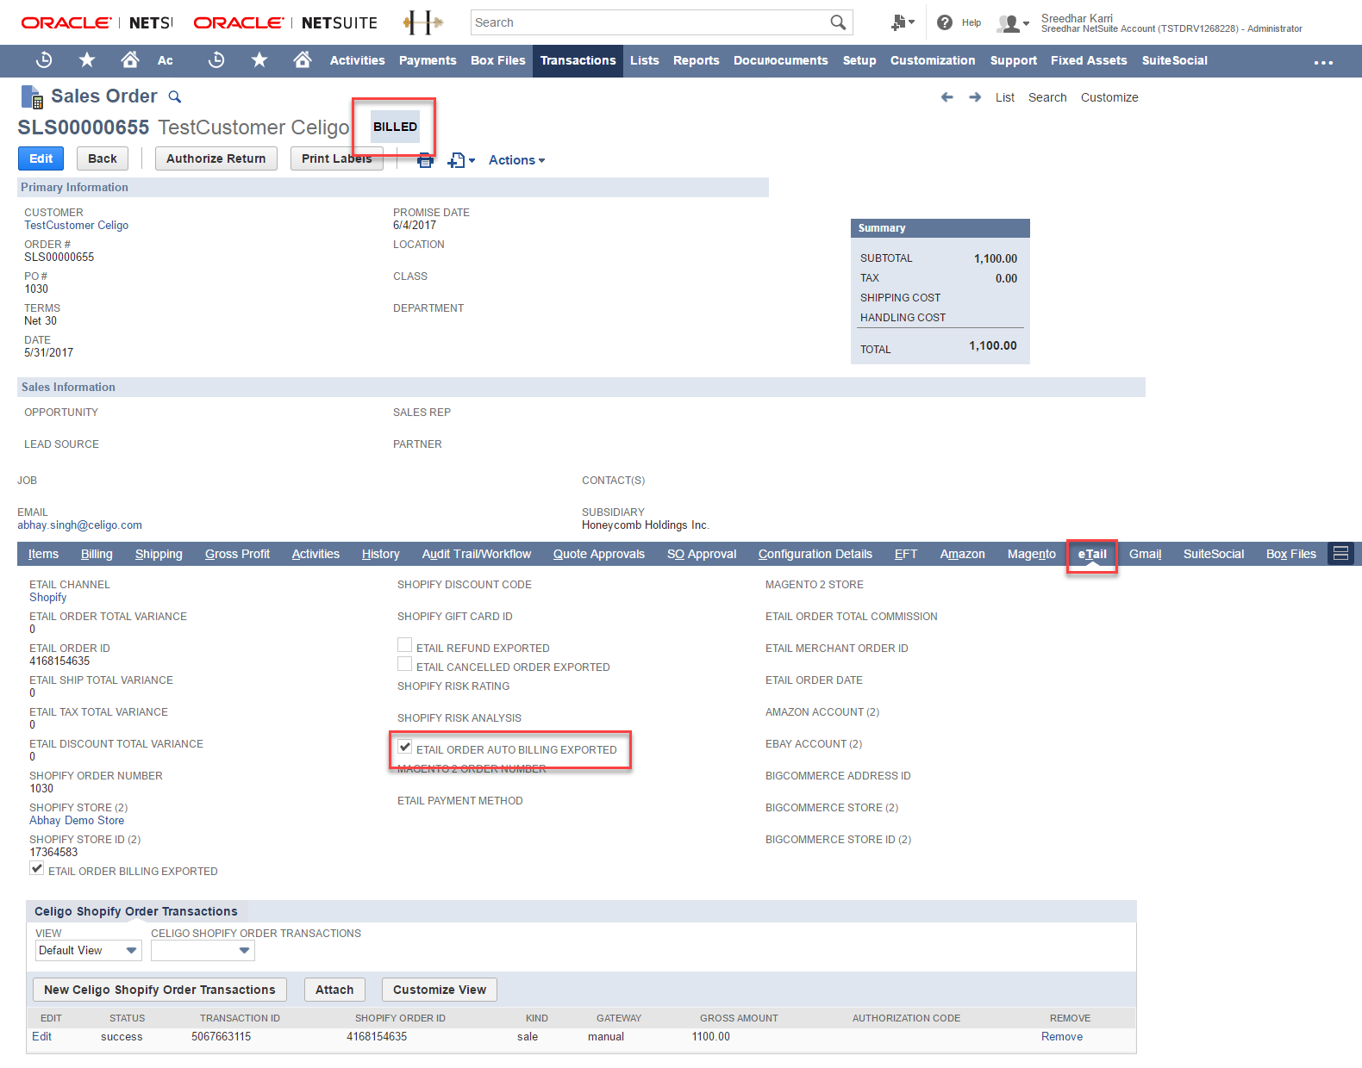The height and width of the screenshot is (1068, 1362).
Task: Switch to the Magento subtab
Action: pyautogui.click(x=1031, y=554)
